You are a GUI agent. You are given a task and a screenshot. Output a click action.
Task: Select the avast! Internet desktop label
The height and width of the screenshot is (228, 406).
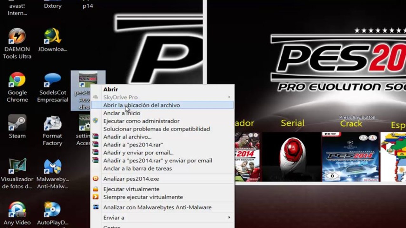pyautogui.click(x=17, y=9)
